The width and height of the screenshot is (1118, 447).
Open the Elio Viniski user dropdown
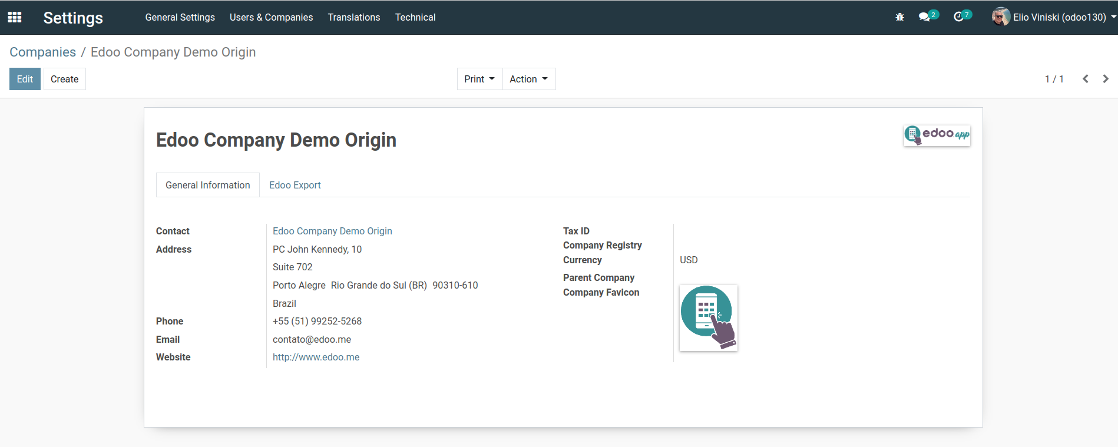click(1054, 17)
